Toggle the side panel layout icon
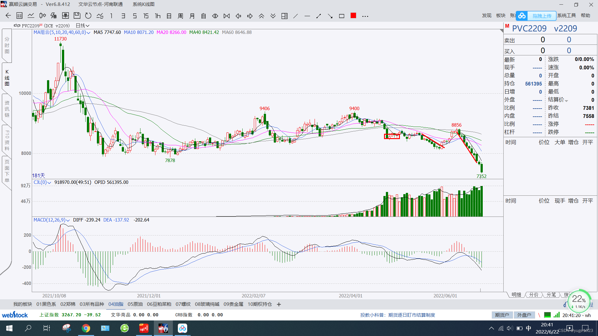 point(284,16)
